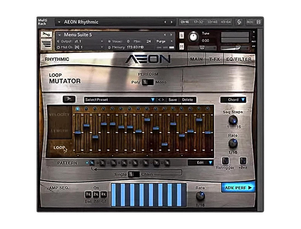
Task: Open the instrument menu arrow before Menu Suite 5
Action: pyautogui.click(x=60, y=35)
